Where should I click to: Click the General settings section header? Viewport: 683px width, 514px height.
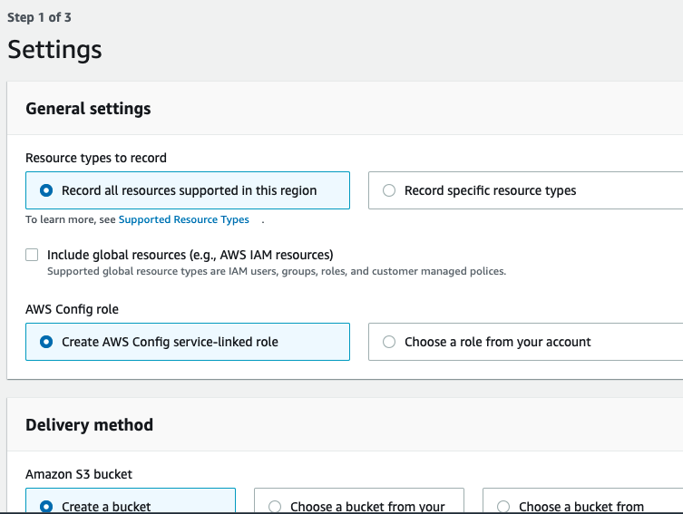(88, 109)
